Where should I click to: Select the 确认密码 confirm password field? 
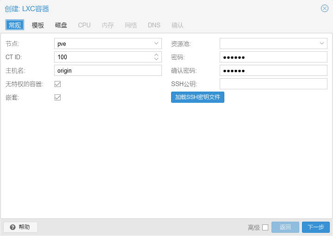coord(273,70)
